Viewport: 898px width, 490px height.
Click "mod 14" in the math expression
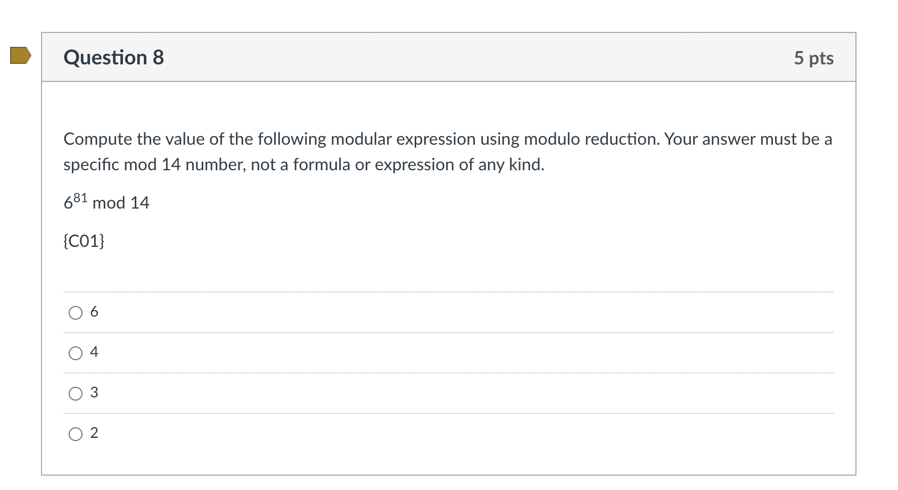[x=121, y=203]
